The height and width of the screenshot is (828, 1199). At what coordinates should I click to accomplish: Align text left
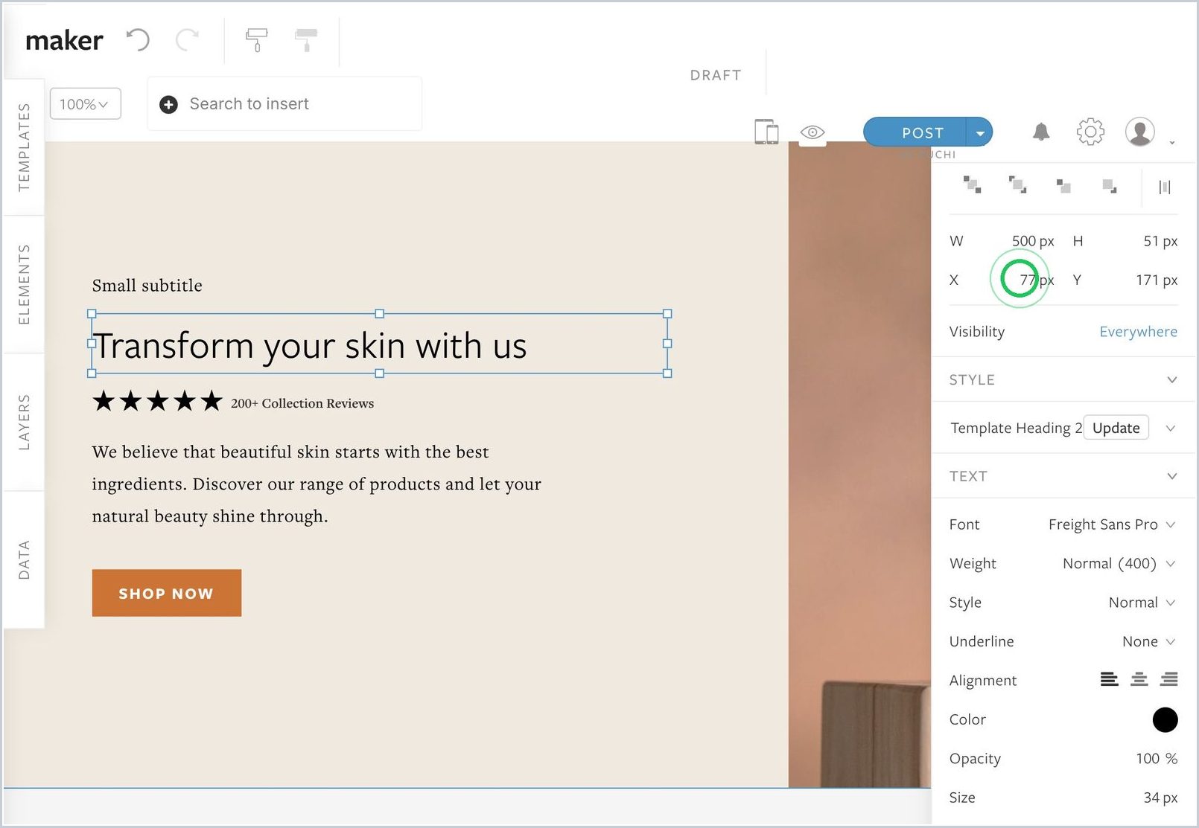click(x=1109, y=679)
